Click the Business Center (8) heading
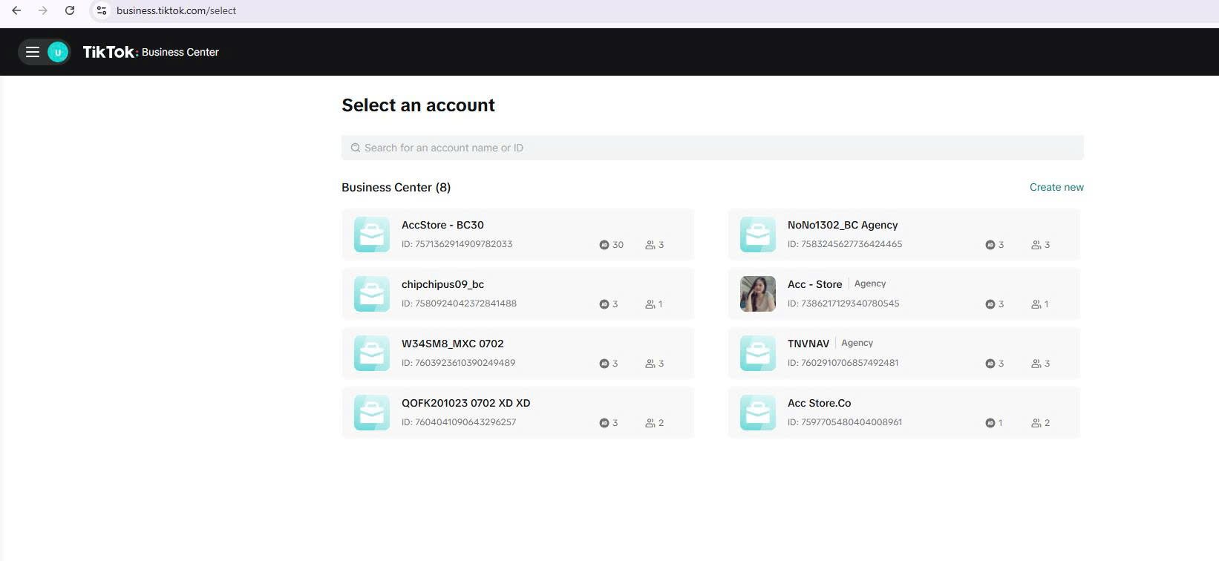 click(396, 187)
